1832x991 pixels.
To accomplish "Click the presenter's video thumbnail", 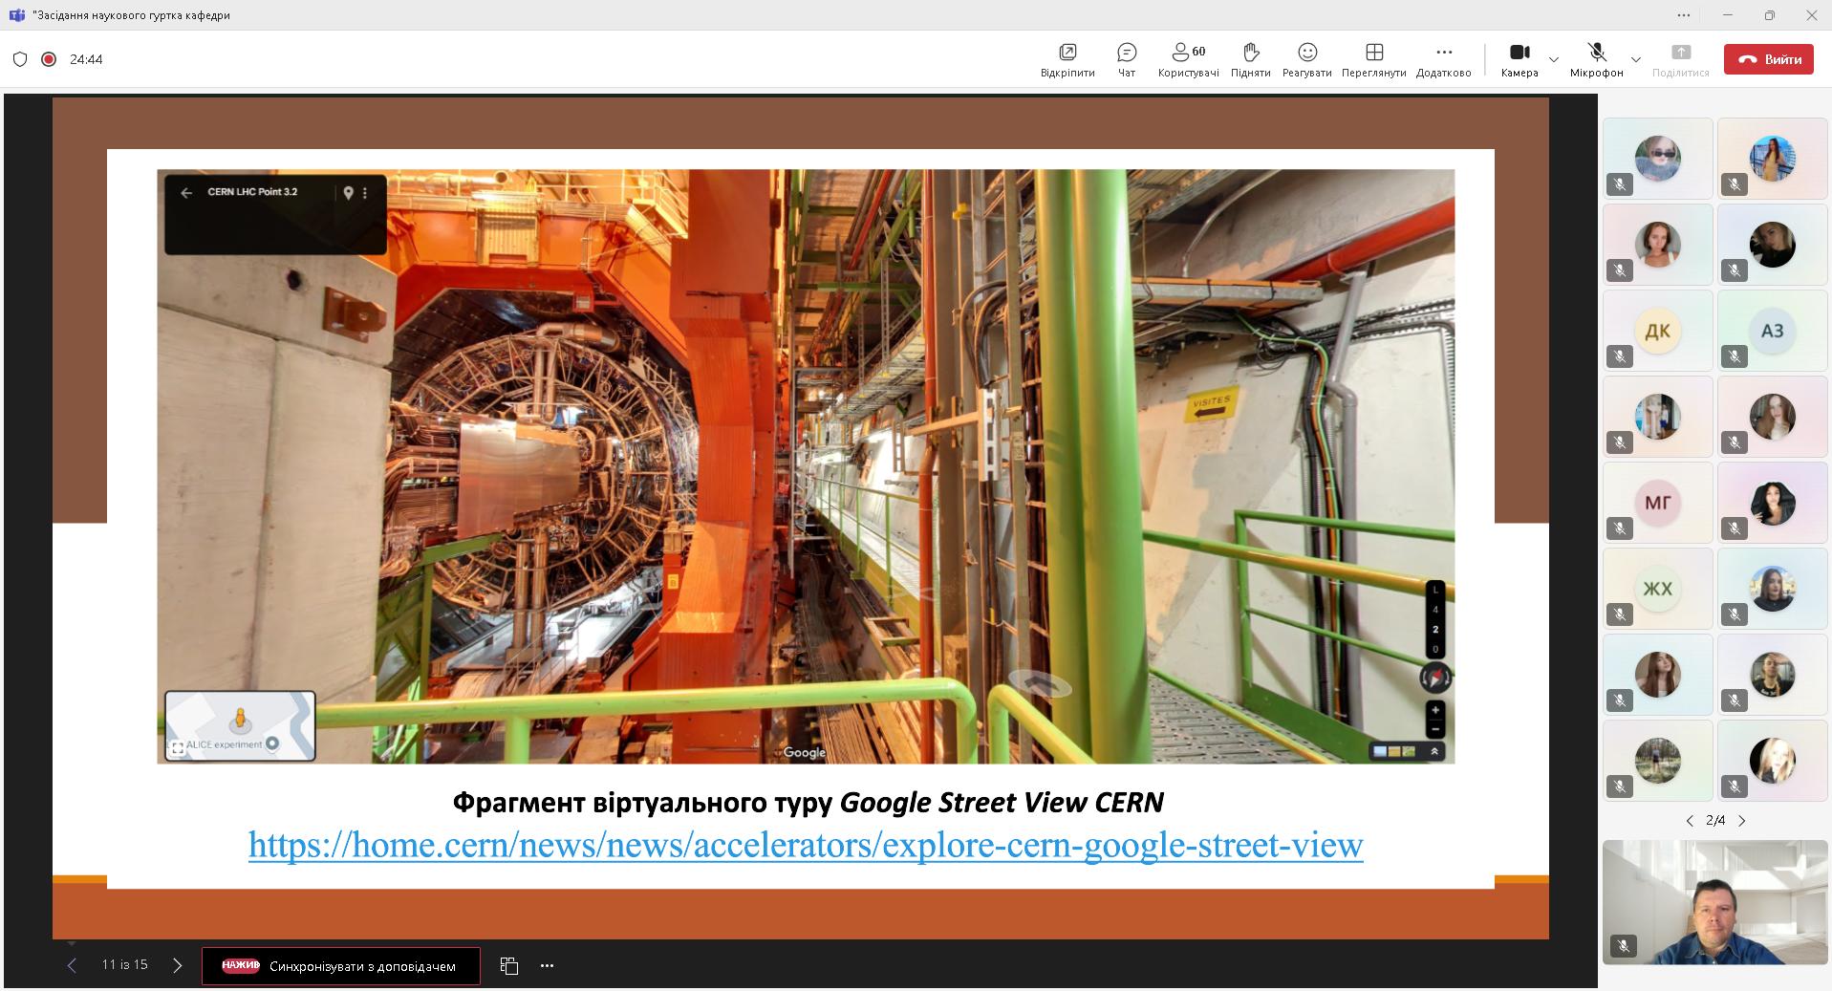I will point(1714,902).
